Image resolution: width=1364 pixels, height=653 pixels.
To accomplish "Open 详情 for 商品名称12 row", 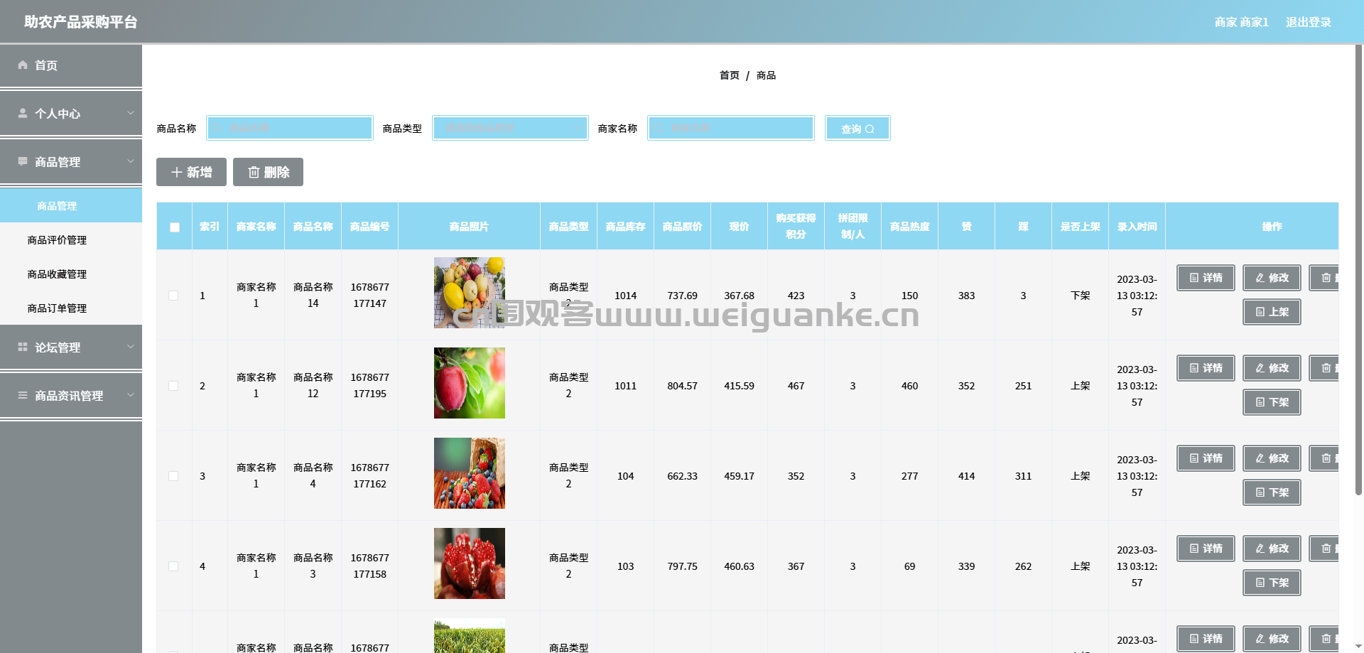I will 1206,368.
